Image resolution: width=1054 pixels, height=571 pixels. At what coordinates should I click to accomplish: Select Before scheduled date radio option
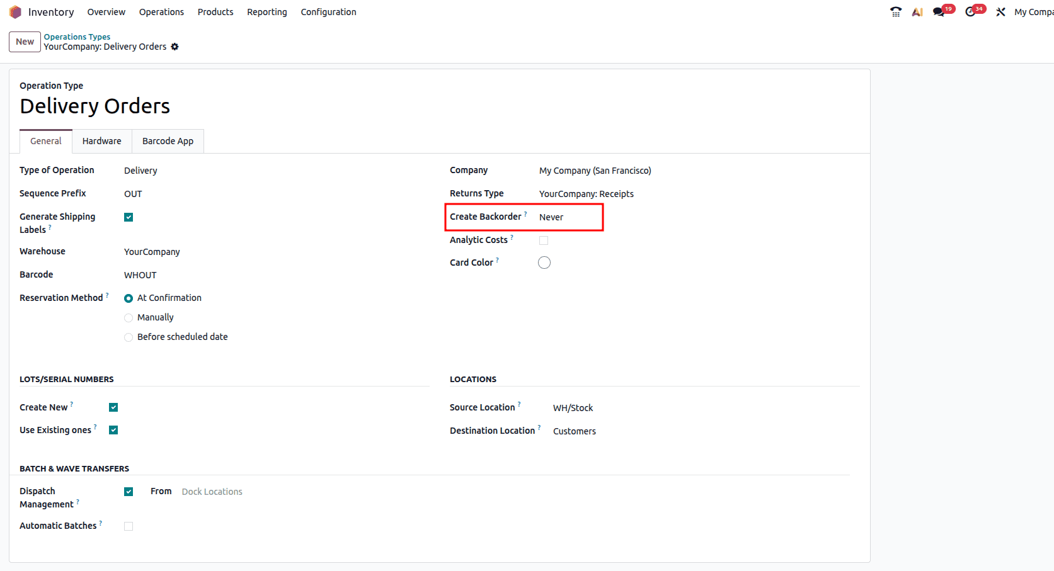[129, 337]
